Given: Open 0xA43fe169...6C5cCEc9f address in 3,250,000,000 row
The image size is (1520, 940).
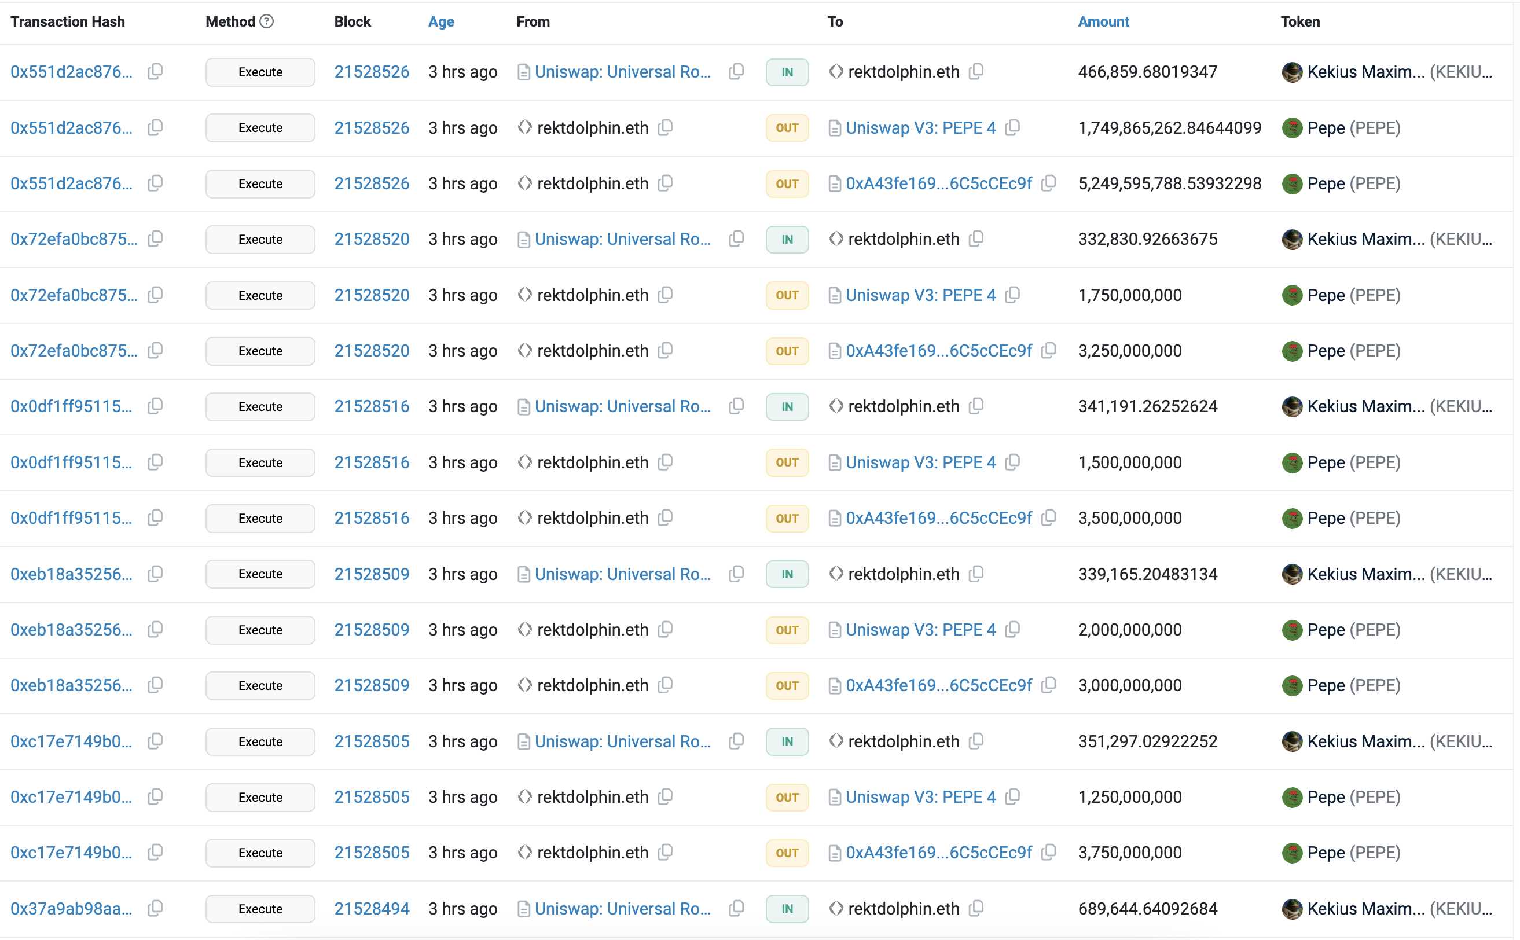Looking at the screenshot, I should pyautogui.click(x=939, y=351).
